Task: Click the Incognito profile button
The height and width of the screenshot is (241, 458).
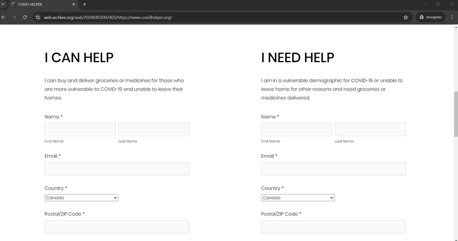Action: (431, 17)
